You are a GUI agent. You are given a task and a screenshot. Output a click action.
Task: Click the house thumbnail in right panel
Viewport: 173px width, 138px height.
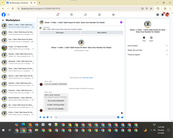[x=148, y=24]
